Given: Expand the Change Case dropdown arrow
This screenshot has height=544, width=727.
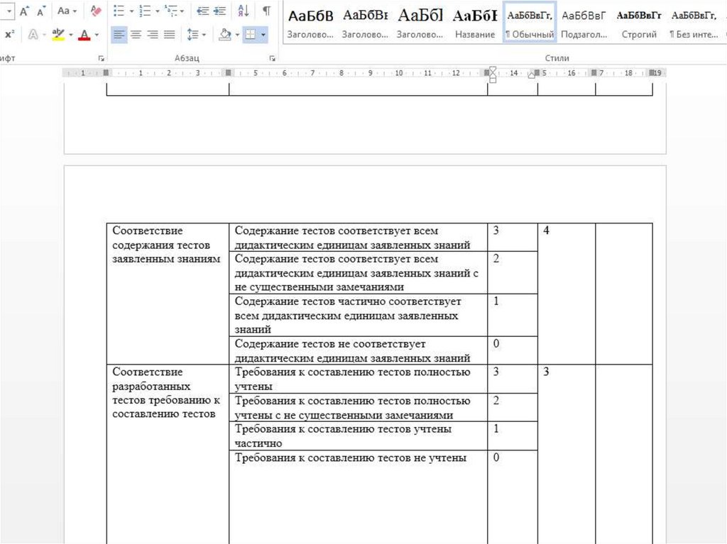Looking at the screenshot, I should coord(74,11).
